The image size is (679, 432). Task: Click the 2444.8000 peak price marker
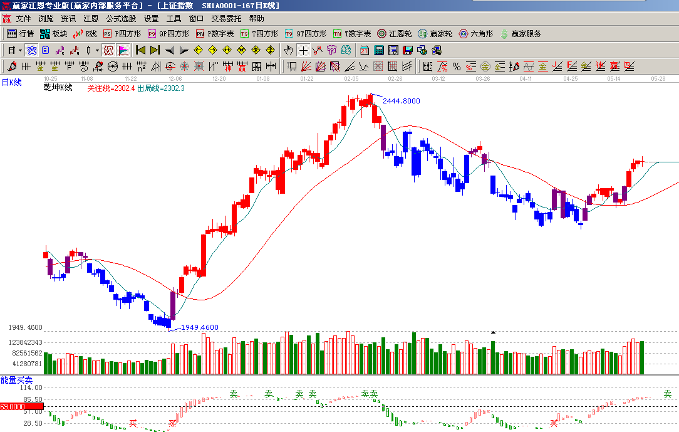coord(401,101)
